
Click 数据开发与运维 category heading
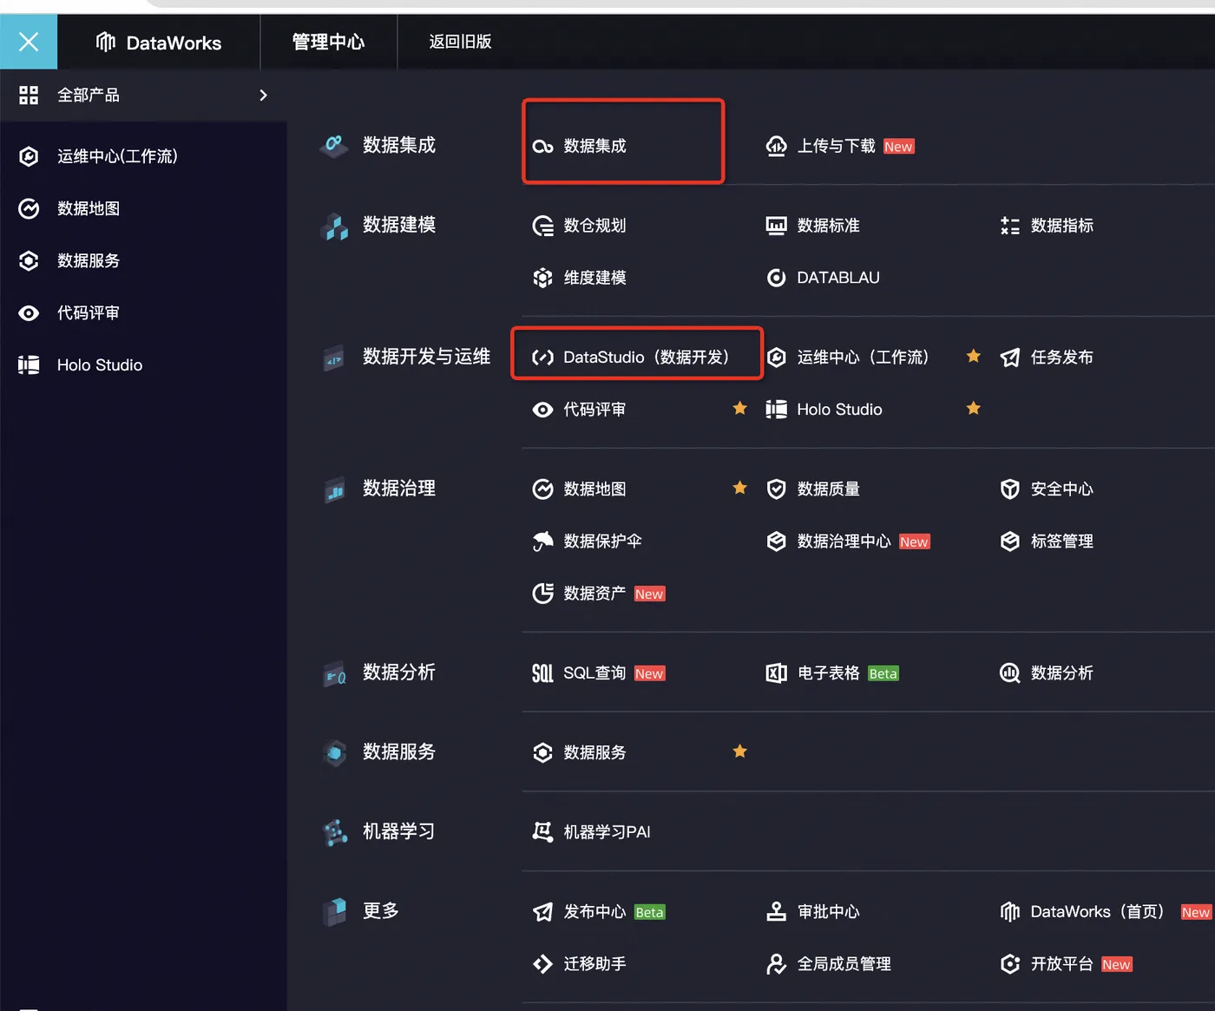(426, 357)
